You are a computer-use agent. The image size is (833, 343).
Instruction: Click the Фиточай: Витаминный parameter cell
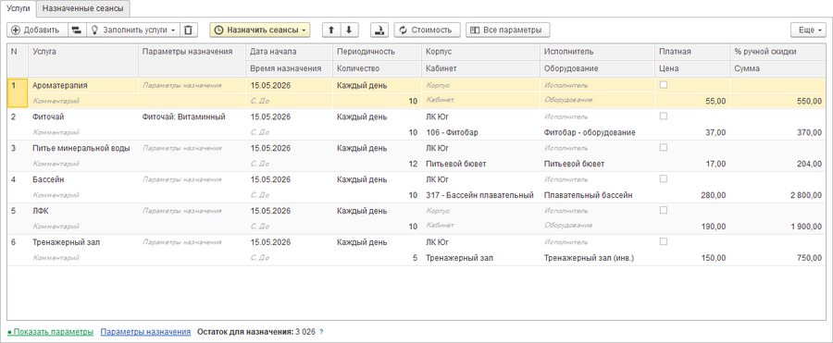pos(192,116)
